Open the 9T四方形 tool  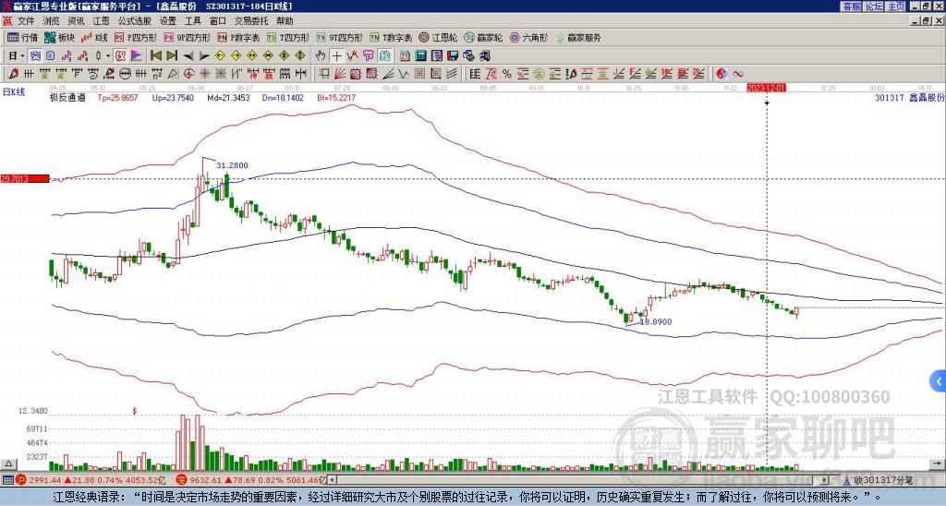pos(340,37)
